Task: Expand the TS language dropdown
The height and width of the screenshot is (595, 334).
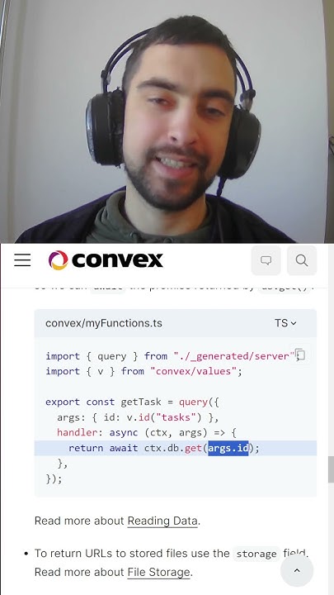Action: 285,323
